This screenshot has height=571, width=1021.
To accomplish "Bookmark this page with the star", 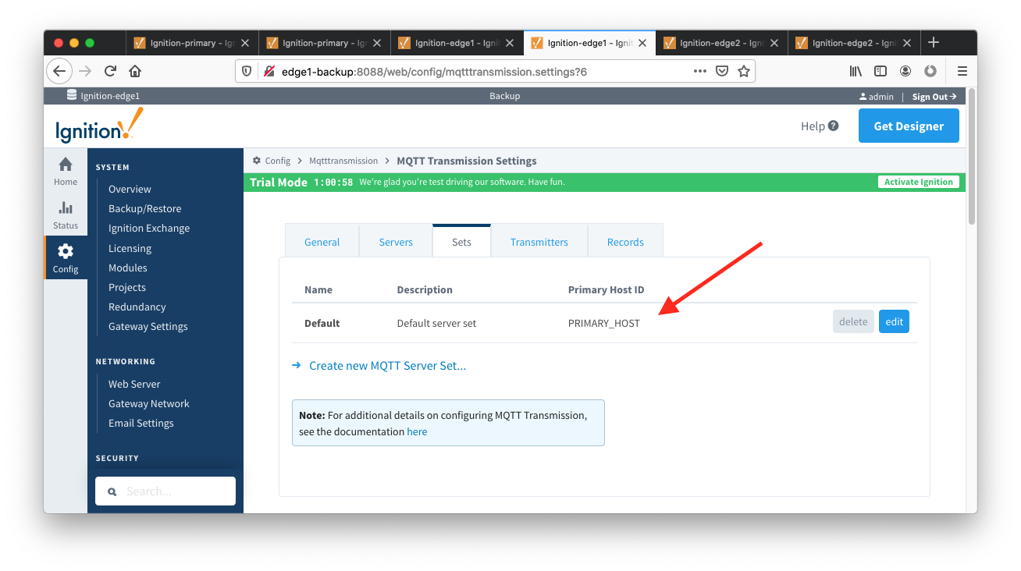I will [743, 71].
